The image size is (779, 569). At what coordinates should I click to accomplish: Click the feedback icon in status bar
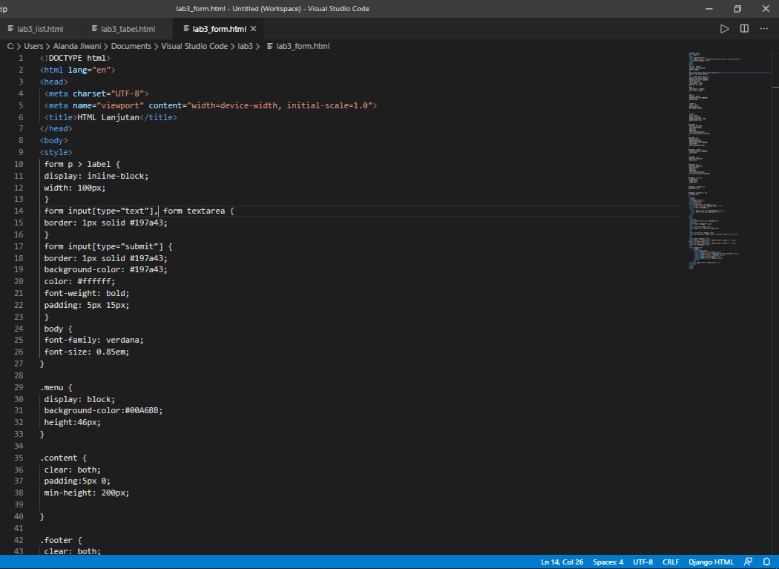pyautogui.click(x=748, y=562)
